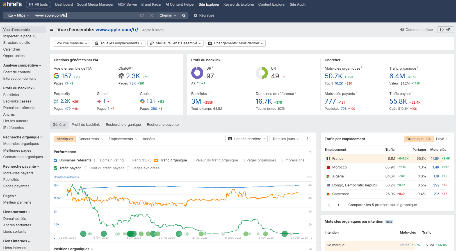The height and width of the screenshot is (251, 456).
Task: Click the Morocco flag icon
Action: pos(328,167)
